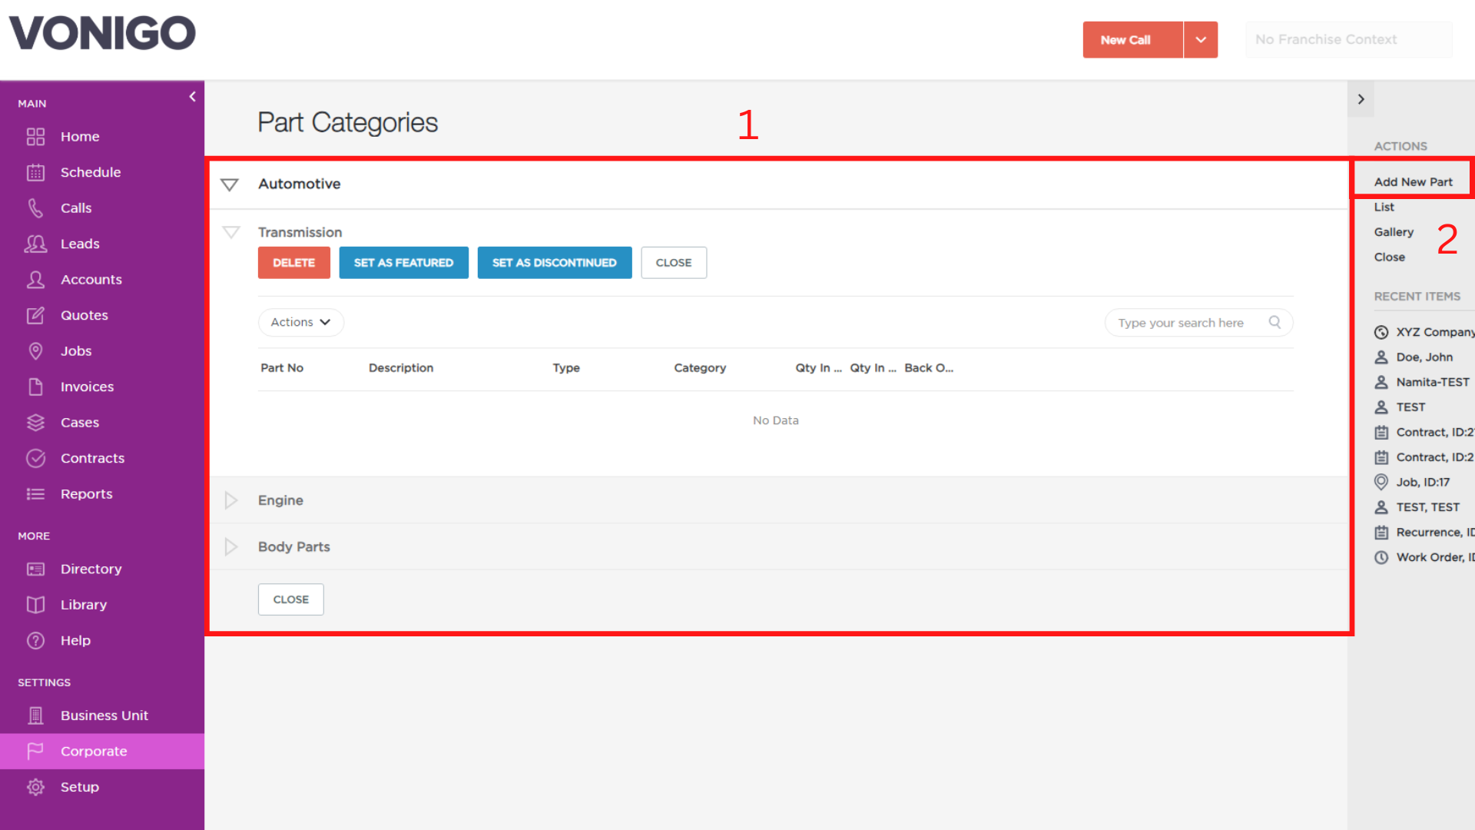
Task: Open the Jobs location pin icon
Action: point(35,351)
